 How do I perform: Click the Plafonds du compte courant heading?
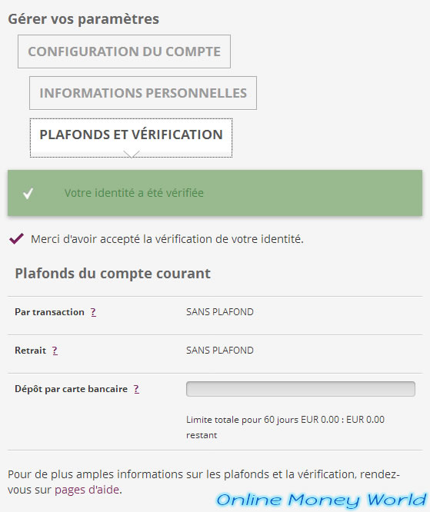tap(113, 274)
